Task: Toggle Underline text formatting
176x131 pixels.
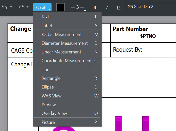Action: [118, 7]
